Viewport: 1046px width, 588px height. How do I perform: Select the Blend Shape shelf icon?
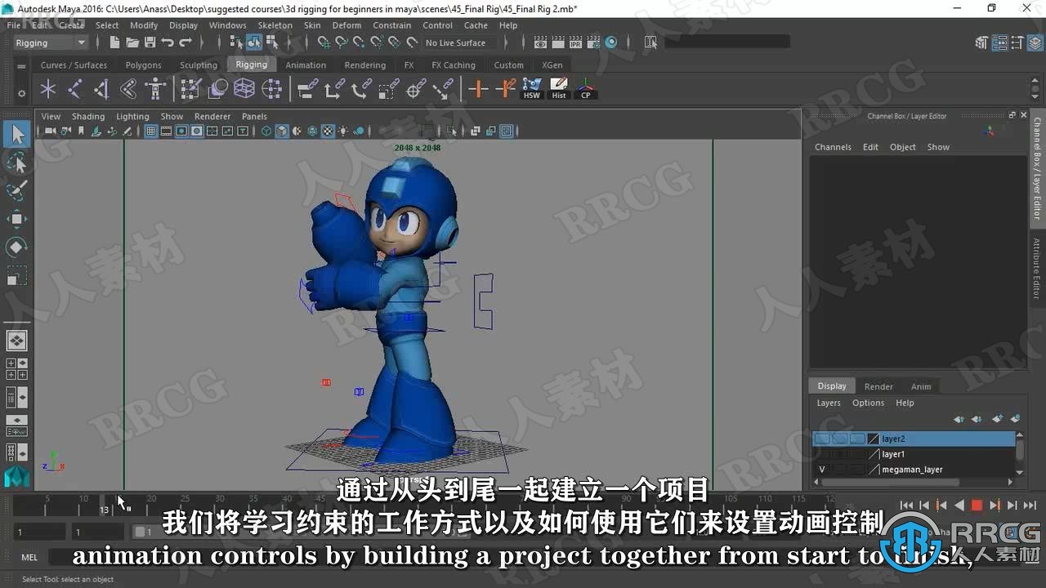(x=218, y=88)
